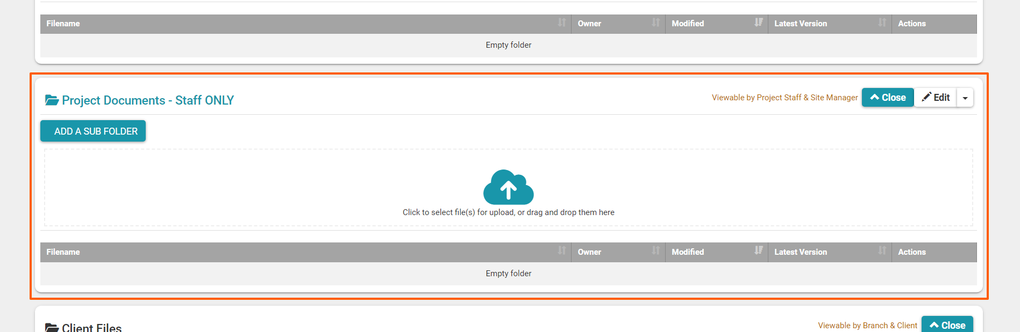Screen dimensions: 1020x332
Task: Click the file upload drop zone text
Action: [508, 212]
